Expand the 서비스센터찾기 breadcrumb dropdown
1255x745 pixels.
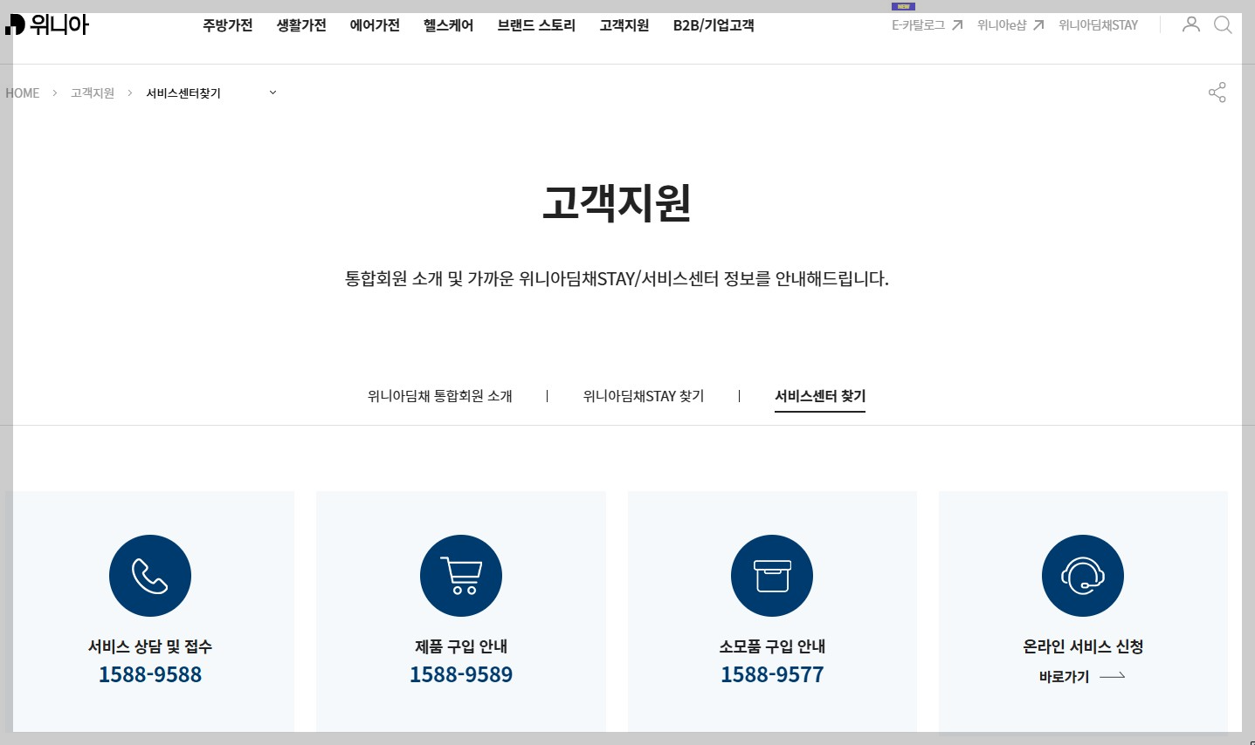tap(272, 92)
